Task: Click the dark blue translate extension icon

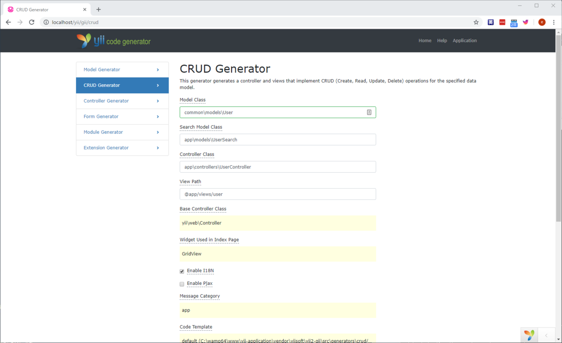Action: pyautogui.click(x=490, y=22)
